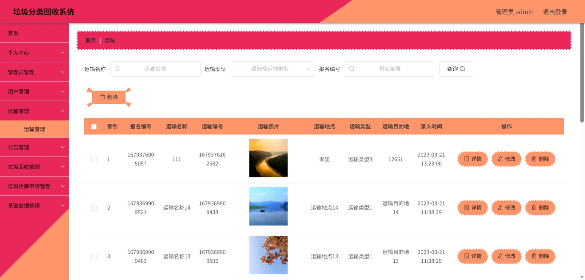
Task: Click 退出登录 in the header
Action: pyautogui.click(x=555, y=12)
